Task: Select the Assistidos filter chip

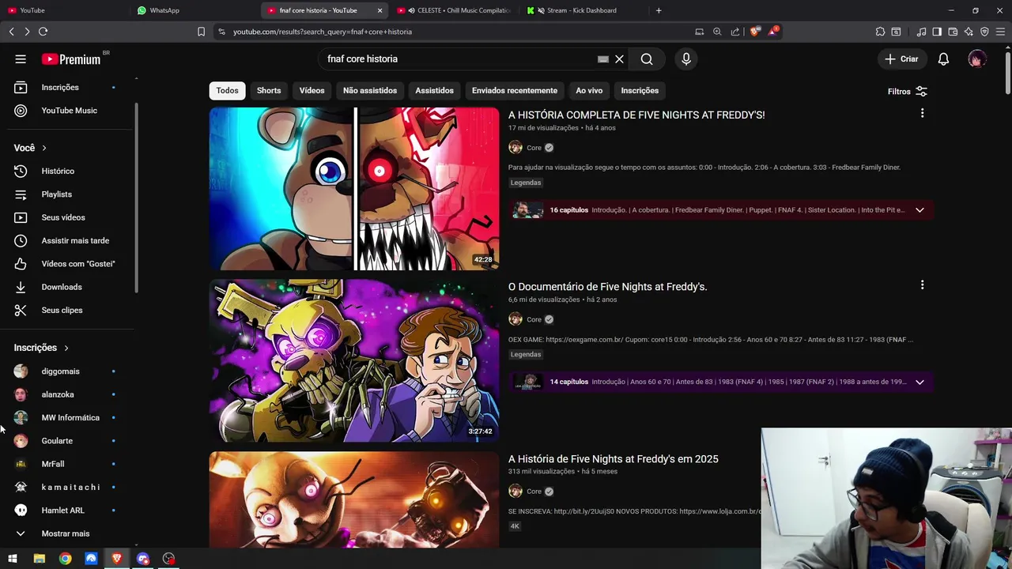Action: pyautogui.click(x=434, y=90)
